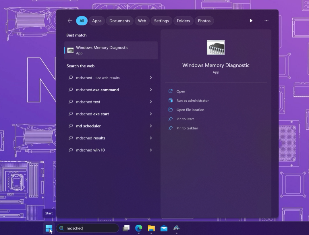Screen dimensions: 309x235
Task: Expand the 'md scheduler' suggestion chevron
Action: 151,126
